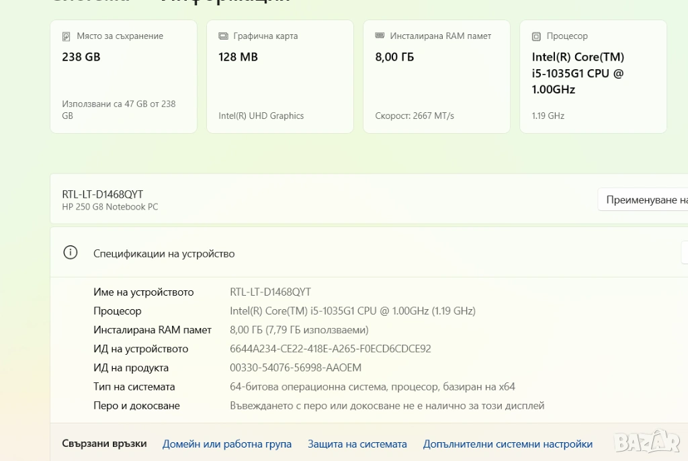Click the processor chip icon

tap(536, 36)
